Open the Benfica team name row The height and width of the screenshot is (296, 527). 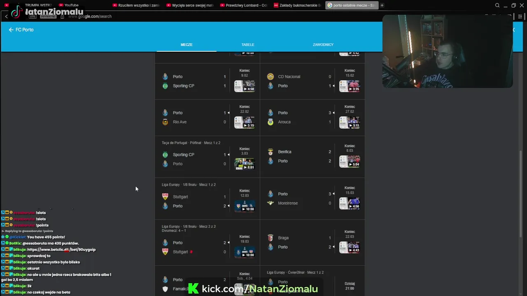284,152
